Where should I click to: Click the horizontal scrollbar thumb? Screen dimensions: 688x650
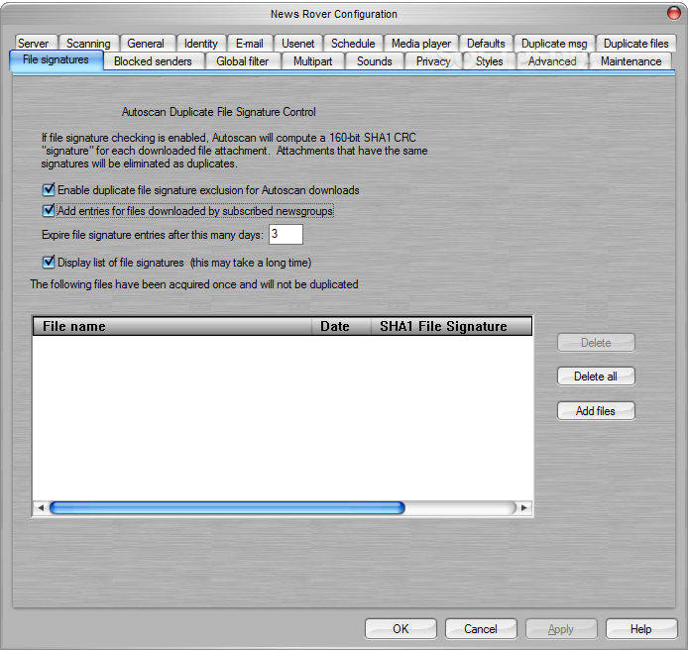click(x=227, y=508)
